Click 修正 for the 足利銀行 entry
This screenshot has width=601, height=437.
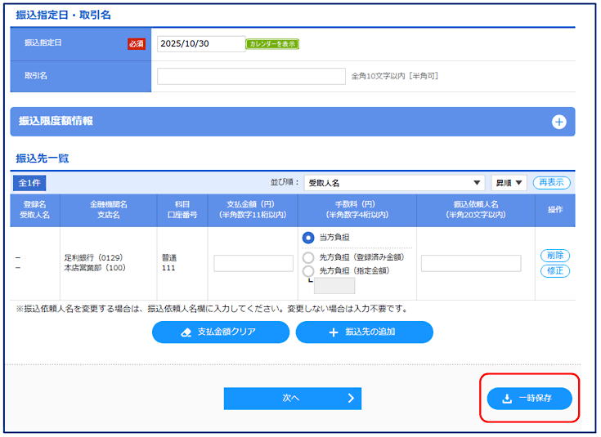click(x=555, y=271)
